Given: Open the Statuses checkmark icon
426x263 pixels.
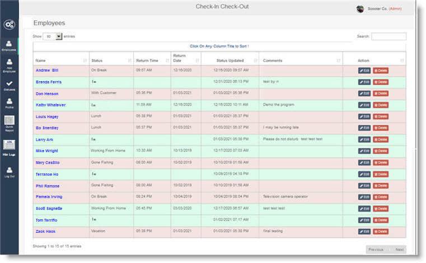Looking at the screenshot, I should point(8,85).
